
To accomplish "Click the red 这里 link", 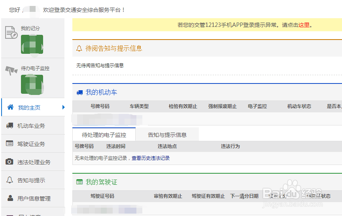I will pyautogui.click(x=304, y=25).
